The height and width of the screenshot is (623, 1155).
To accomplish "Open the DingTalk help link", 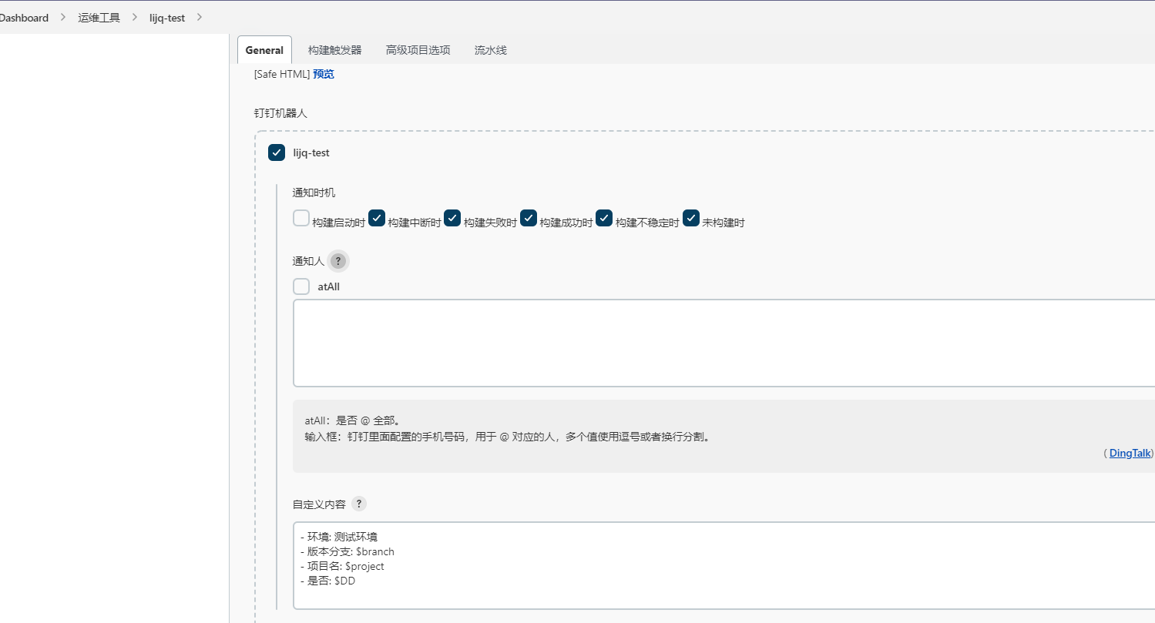I will 1130,453.
